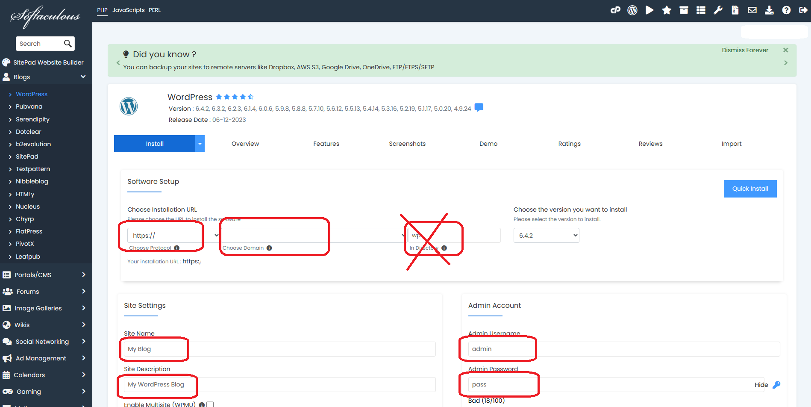Click the WordPress Manager icon at top
Viewport: 811px width, 407px height.
click(632, 10)
